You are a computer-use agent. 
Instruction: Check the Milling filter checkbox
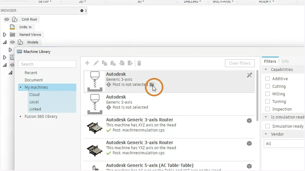pyautogui.click(x=268, y=94)
